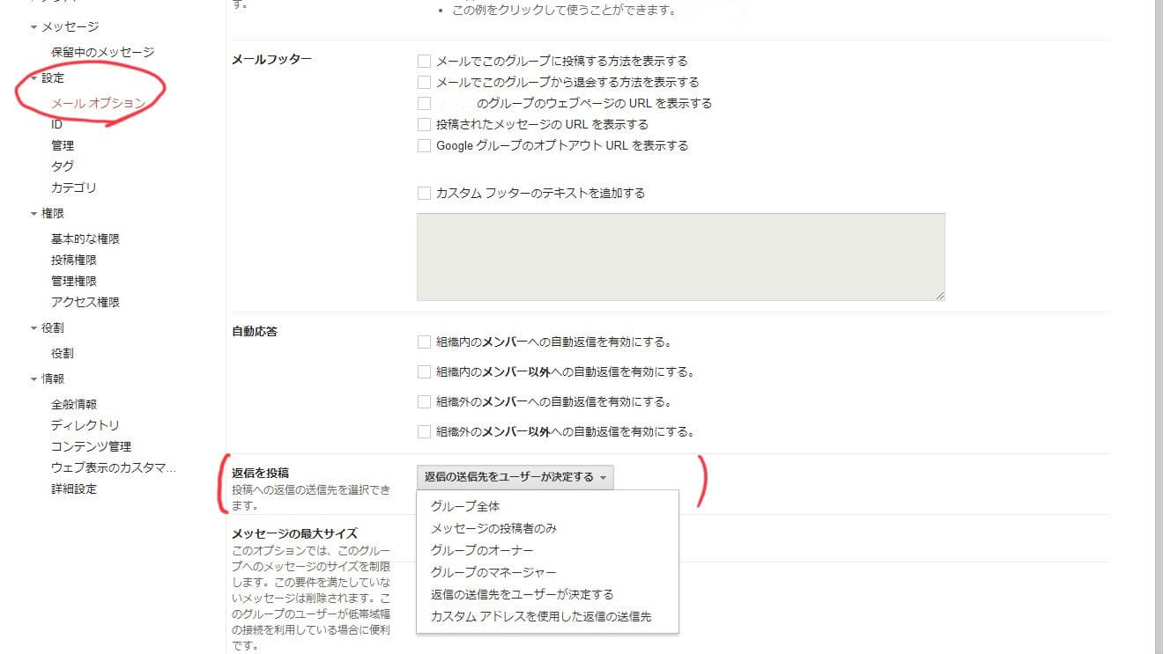Select グループのオーナー in dropdown list
Image resolution: width=1164 pixels, height=654 pixels.
pyautogui.click(x=482, y=551)
